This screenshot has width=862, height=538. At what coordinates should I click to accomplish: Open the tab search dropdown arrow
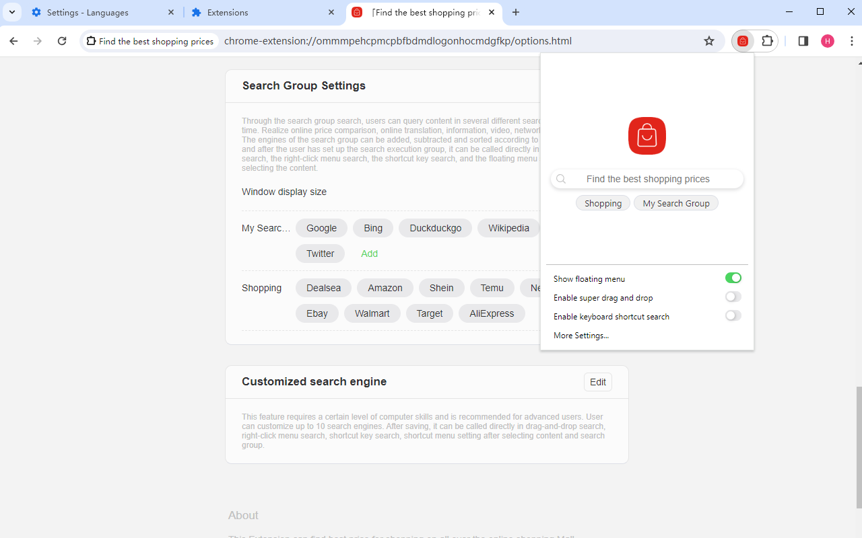point(12,12)
